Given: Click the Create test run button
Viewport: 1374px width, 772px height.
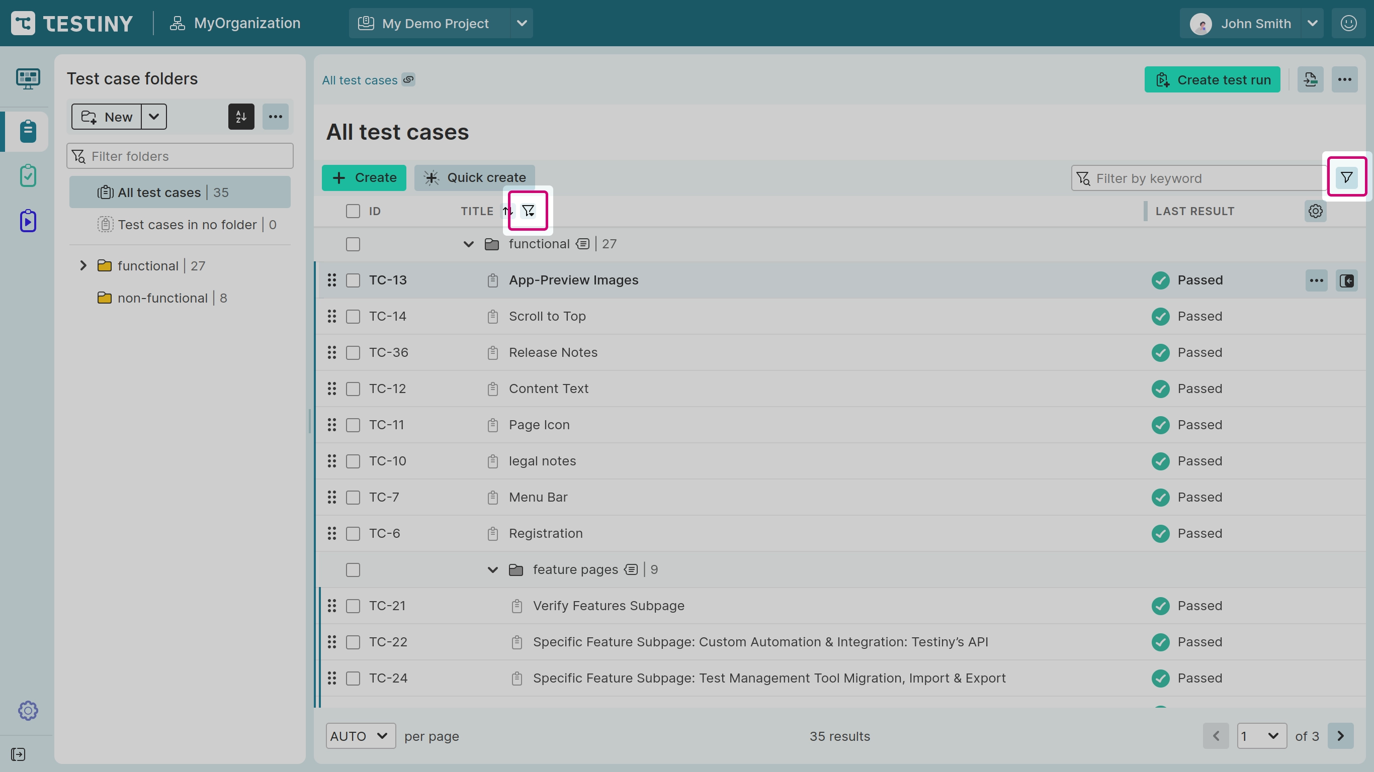Looking at the screenshot, I should [x=1212, y=80].
